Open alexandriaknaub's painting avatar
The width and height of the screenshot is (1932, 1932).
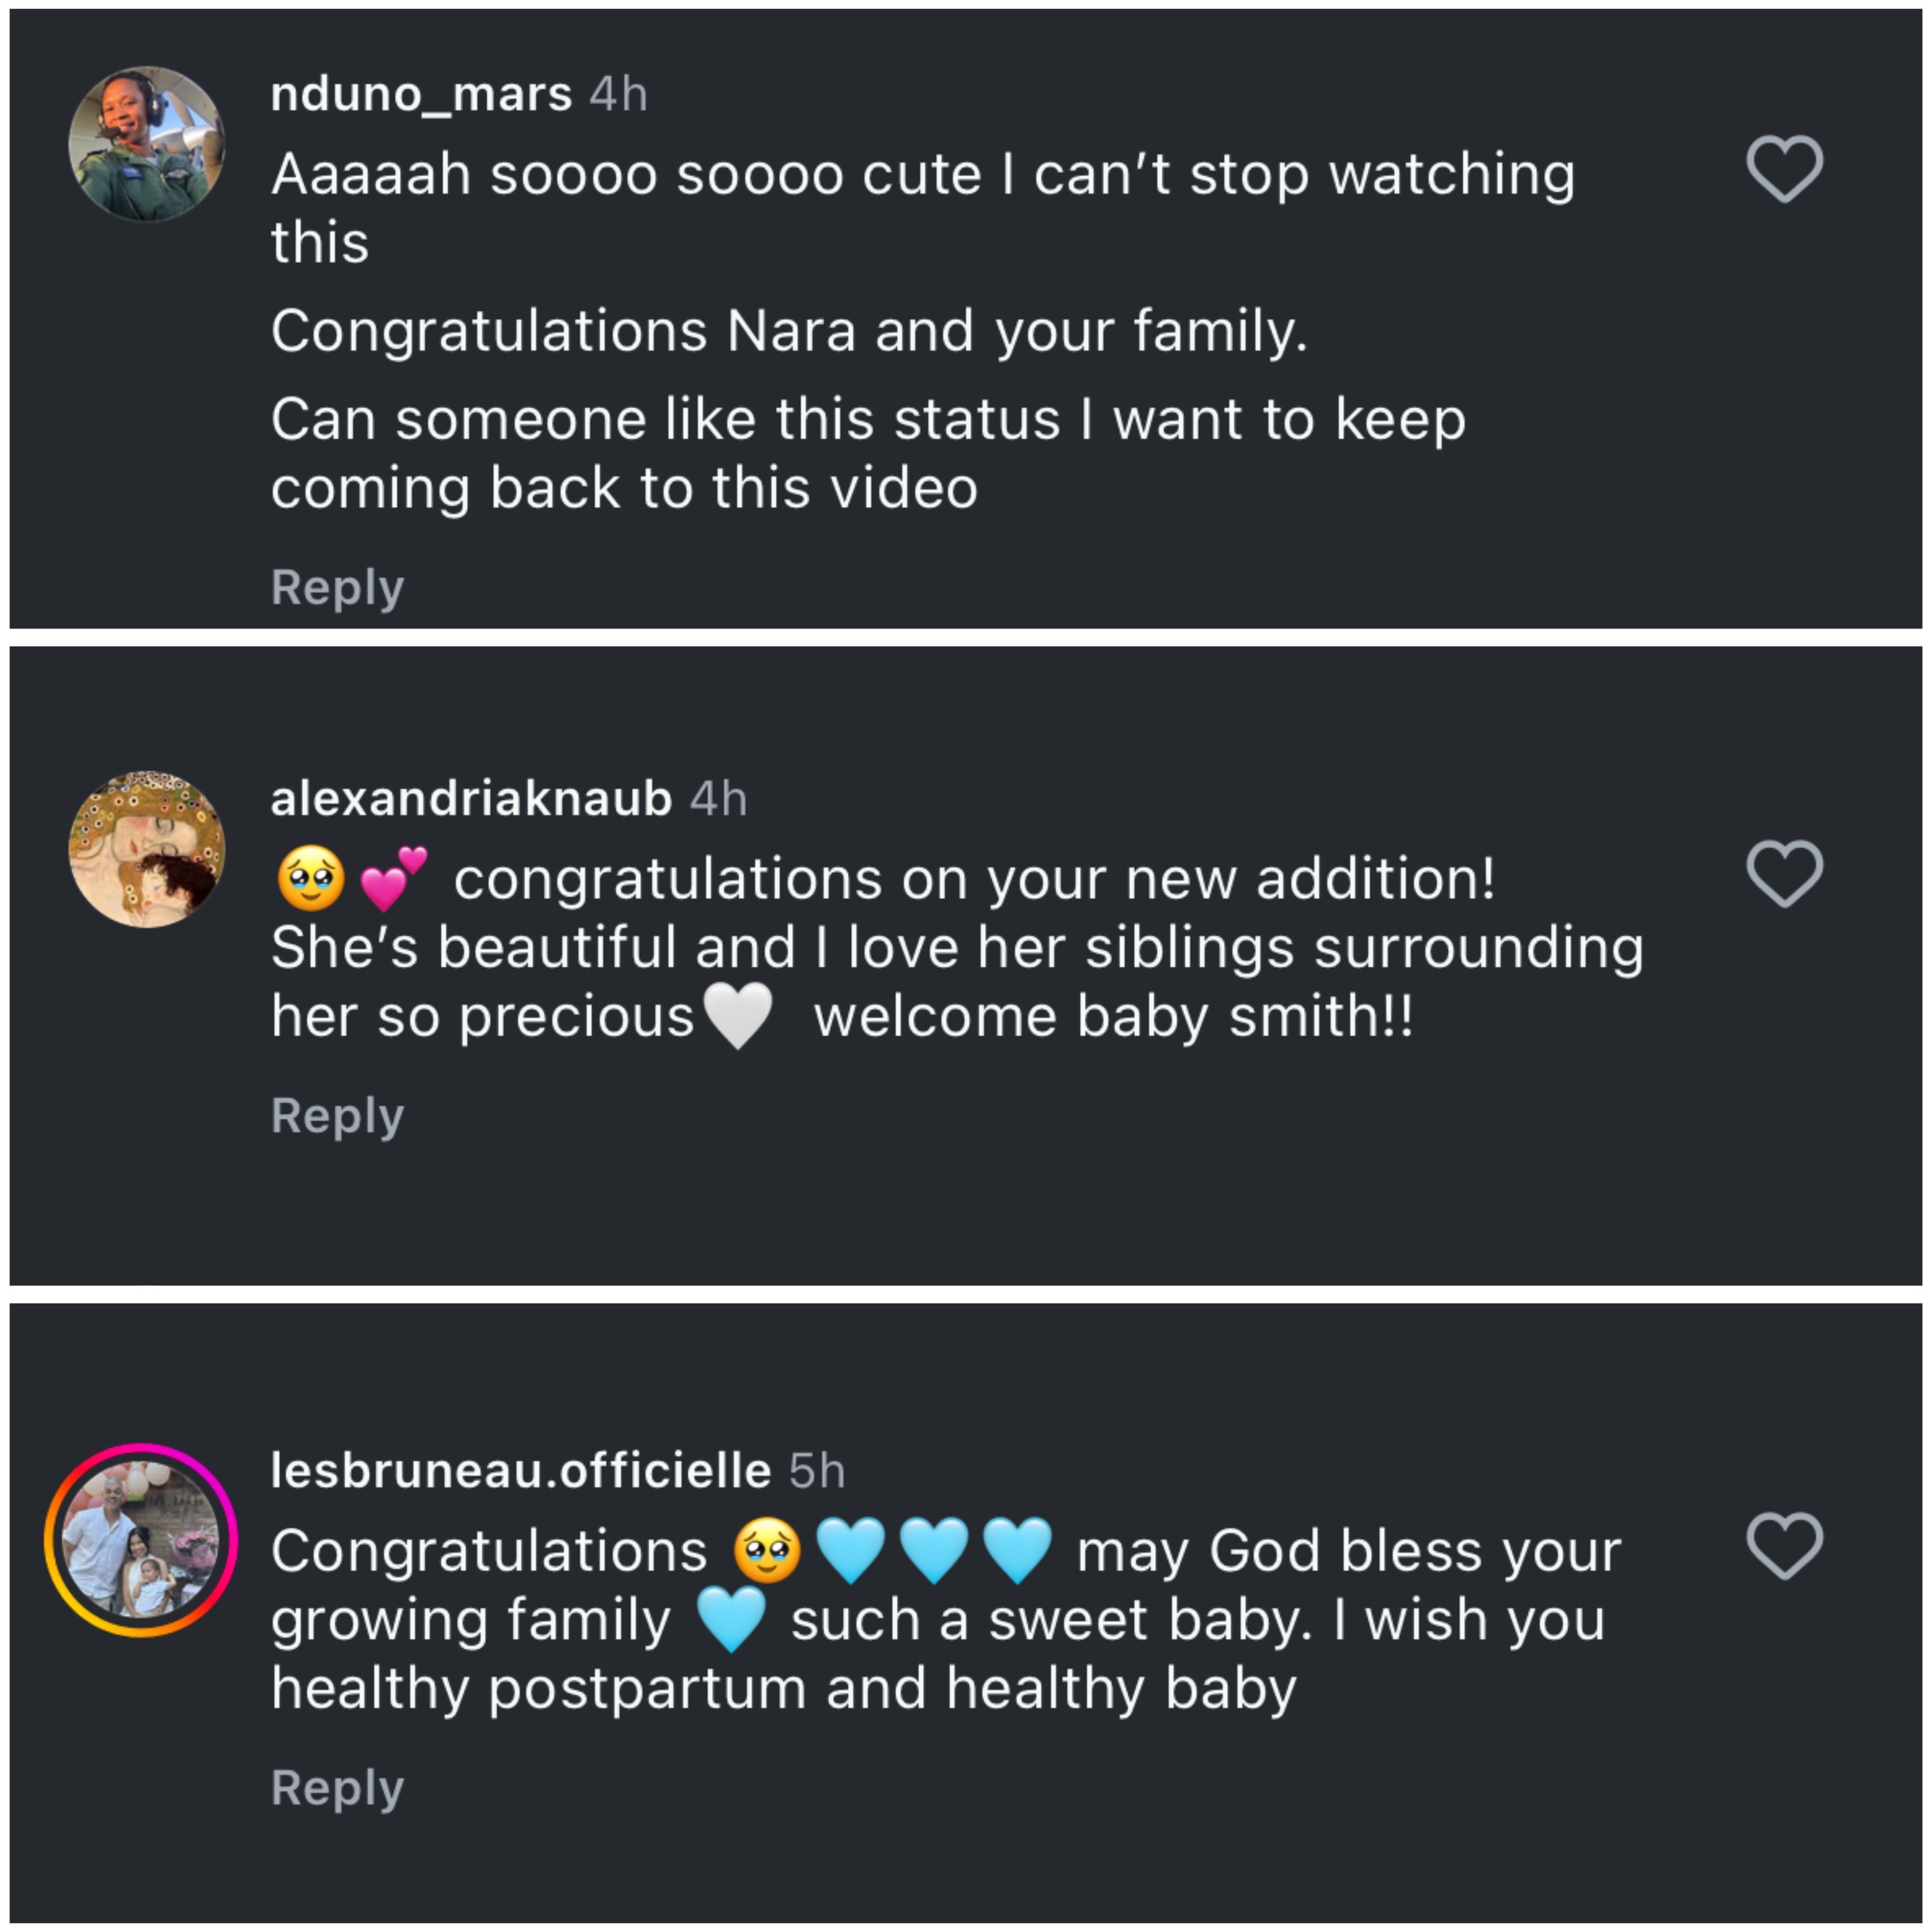coord(146,849)
